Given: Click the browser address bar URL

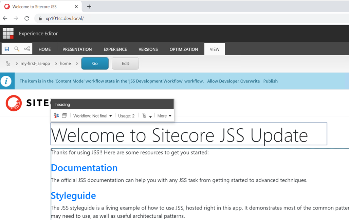Looking at the screenshot, I should click(65, 18).
